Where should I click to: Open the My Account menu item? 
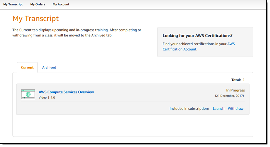(61, 4)
